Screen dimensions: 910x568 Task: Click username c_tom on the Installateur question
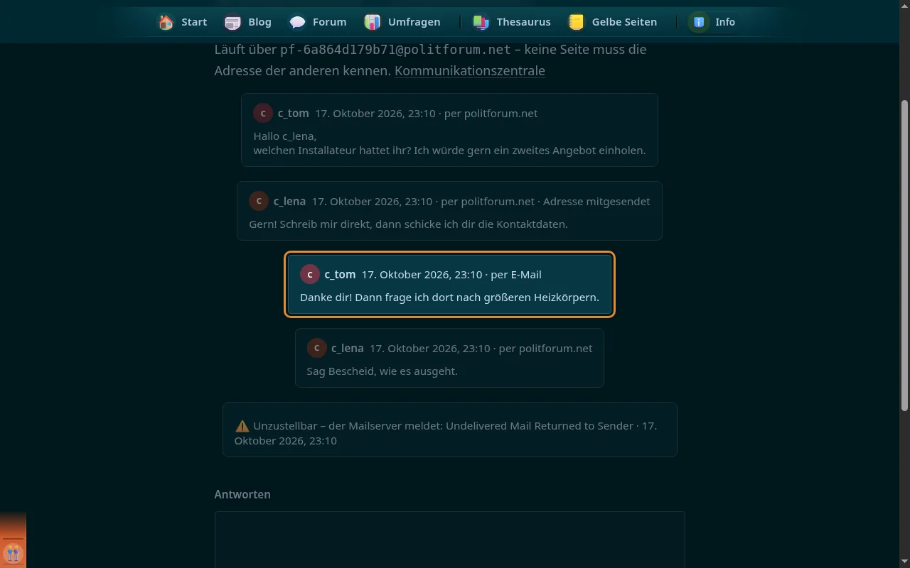pyautogui.click(x=294, y=114)
